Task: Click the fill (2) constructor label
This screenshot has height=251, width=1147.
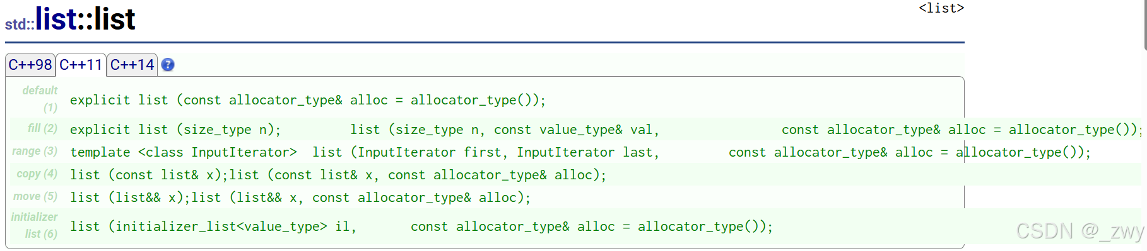Action: point(42,128)
